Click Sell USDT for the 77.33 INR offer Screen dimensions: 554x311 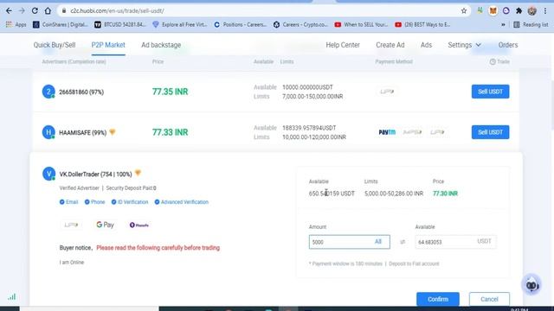(490, 132)
